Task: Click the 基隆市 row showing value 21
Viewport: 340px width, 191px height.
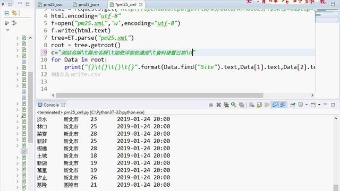Action: point(104,185)
